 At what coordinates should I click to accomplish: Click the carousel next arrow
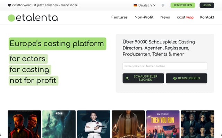coord(221,135)
